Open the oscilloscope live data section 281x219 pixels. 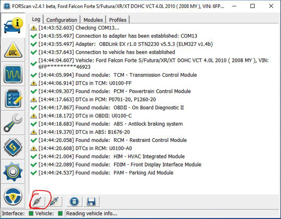(x=13, y=74)
